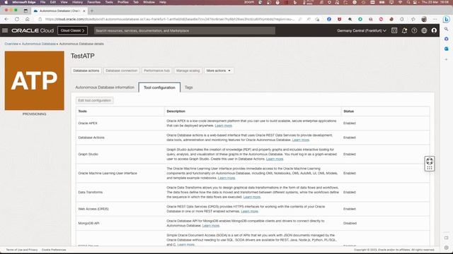The width and height of the screenshot is (453, 254).
Task: Click the Autonomous Database breadcrumb link
Action: (39, 44)
